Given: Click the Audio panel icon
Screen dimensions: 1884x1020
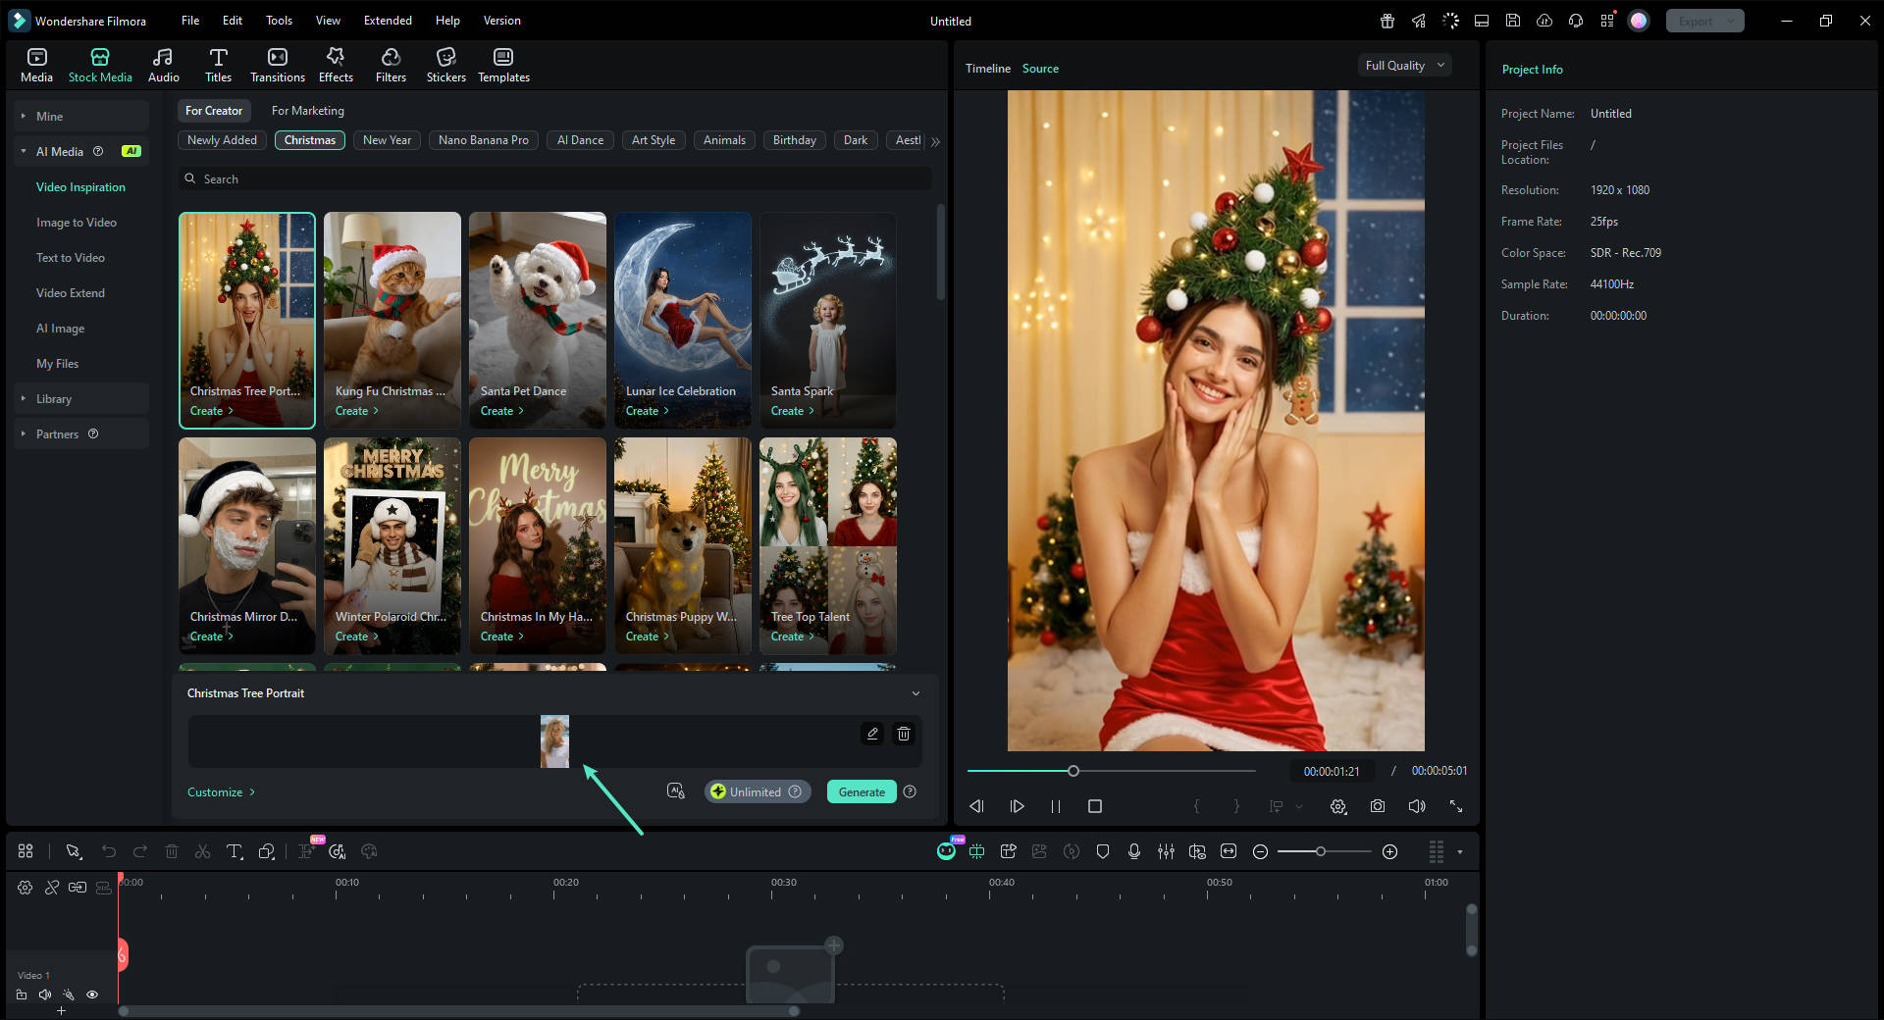Looking at the screenshot, I should [x=162, y=65].
